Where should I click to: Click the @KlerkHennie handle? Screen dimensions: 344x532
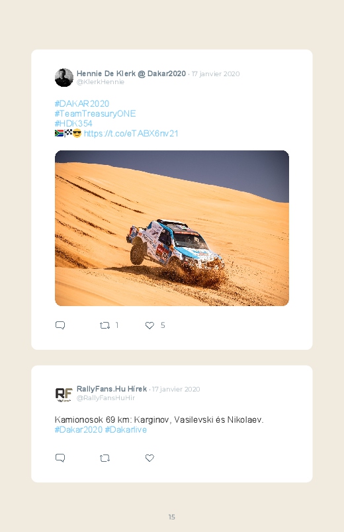[101, 81]
